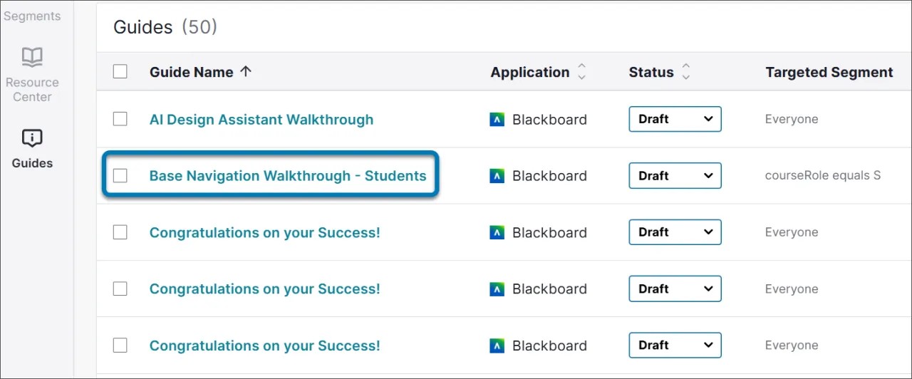Open the Guides sidebar icon
Image resolution: width=912 pixels, height=379 pixels.
pos(32,137)
